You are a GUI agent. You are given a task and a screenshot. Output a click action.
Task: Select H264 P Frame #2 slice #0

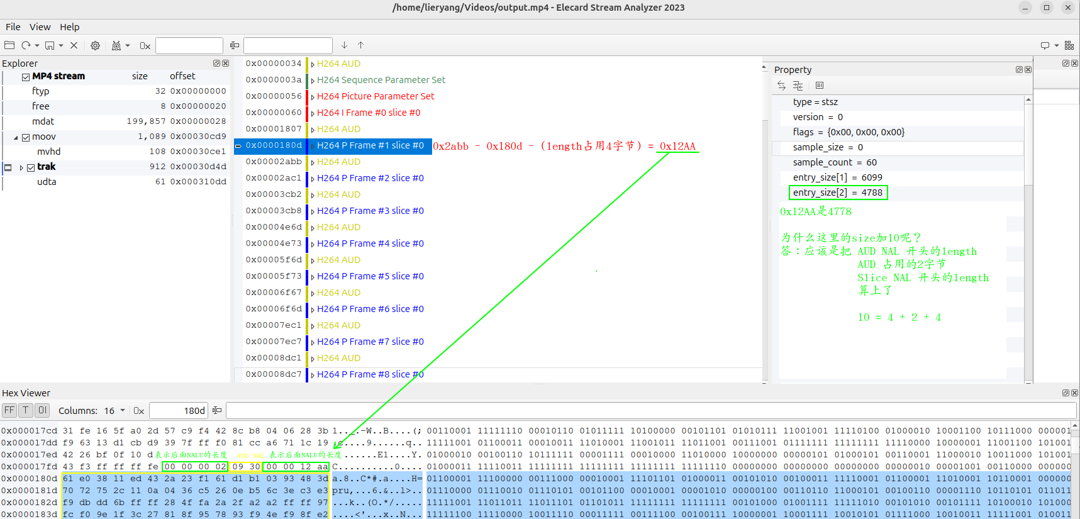(x=370, y=178)
